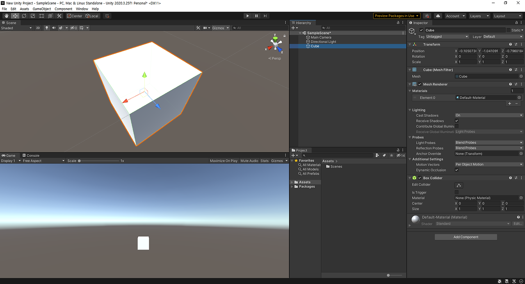
Task: Disable the Receive Shadows checkbox
Action: [x=457, y=120]
